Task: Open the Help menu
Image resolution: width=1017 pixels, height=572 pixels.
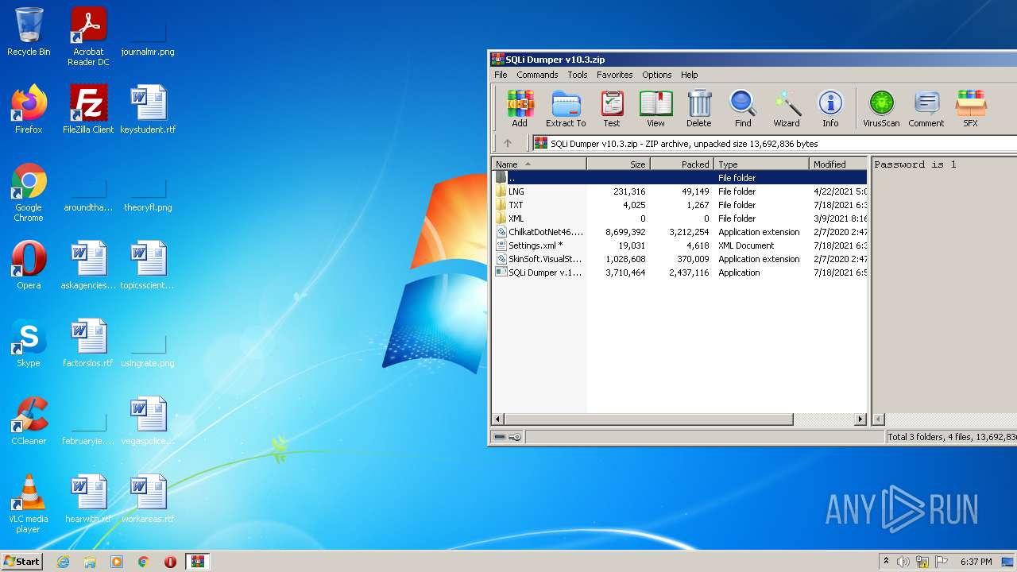Action: 690,75
